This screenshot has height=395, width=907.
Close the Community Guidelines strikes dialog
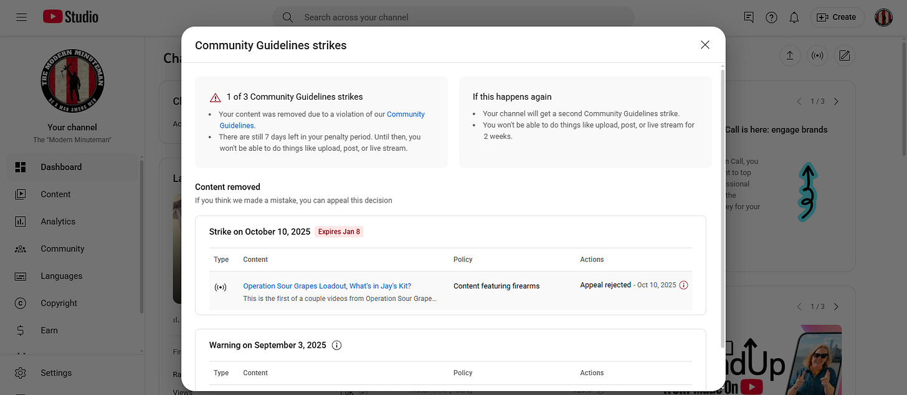(x=705, y=45)
